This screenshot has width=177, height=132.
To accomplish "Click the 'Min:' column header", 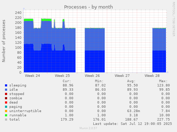I will point(99,81).
